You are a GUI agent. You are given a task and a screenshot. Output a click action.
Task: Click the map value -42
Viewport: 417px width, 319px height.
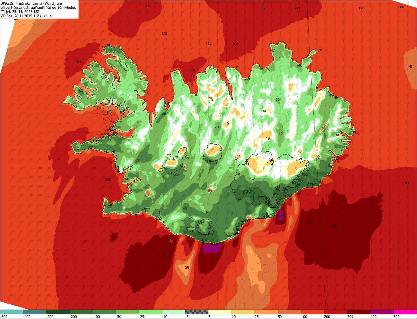coord(280,134)
